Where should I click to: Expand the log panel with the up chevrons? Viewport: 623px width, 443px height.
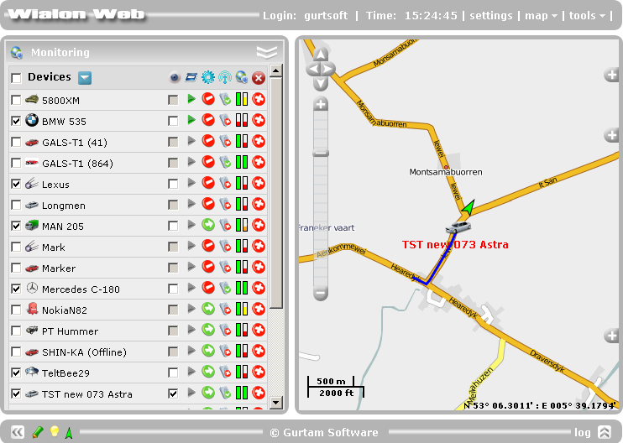[x=605, y=432]
